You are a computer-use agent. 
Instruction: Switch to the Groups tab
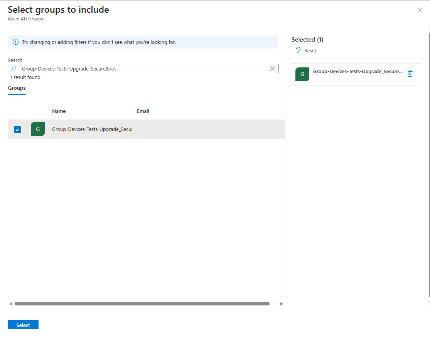point(17,88)
